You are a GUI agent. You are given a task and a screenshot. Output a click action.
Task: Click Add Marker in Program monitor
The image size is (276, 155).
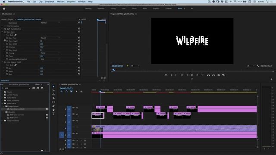[166, 75]
